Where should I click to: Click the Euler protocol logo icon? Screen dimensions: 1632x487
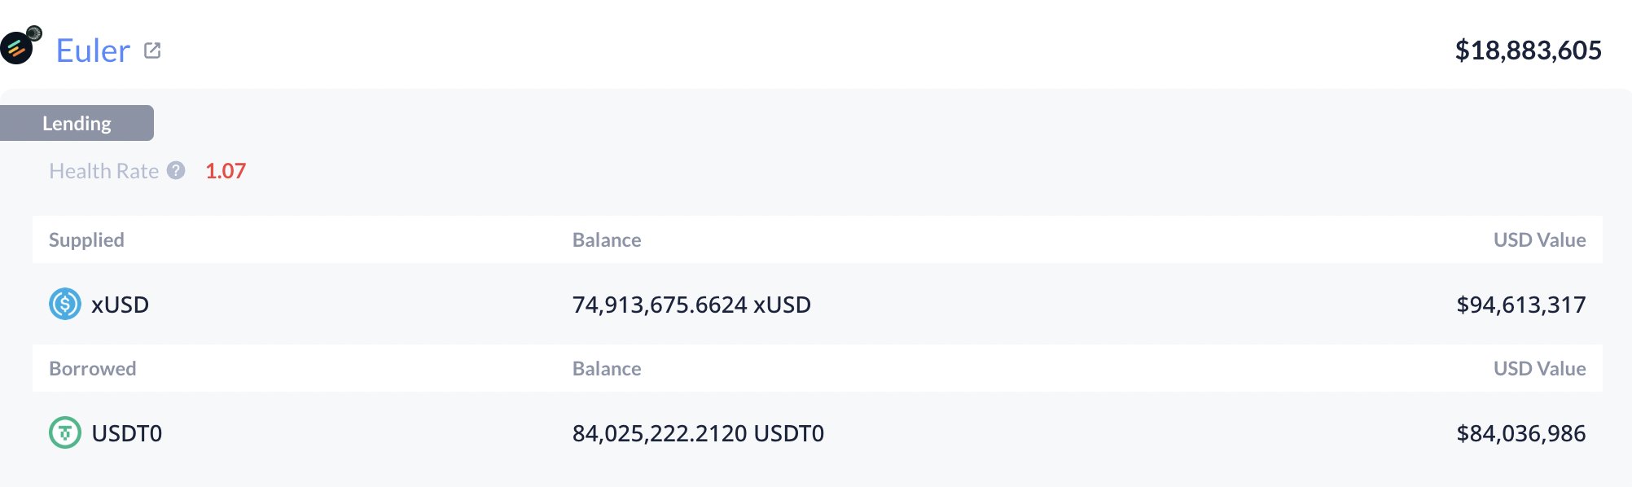point(16,49)
